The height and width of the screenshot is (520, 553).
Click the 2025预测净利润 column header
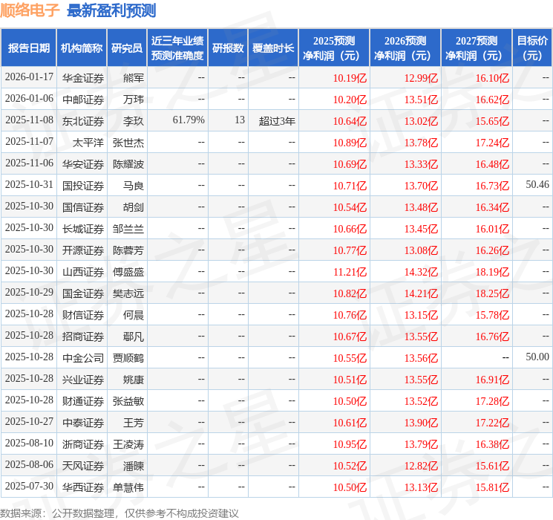click(333, 48)
